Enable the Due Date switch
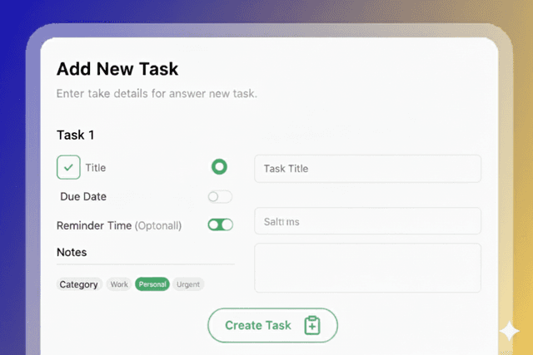The width and height of the screenshot is (533, 355). tap(220, 197)
